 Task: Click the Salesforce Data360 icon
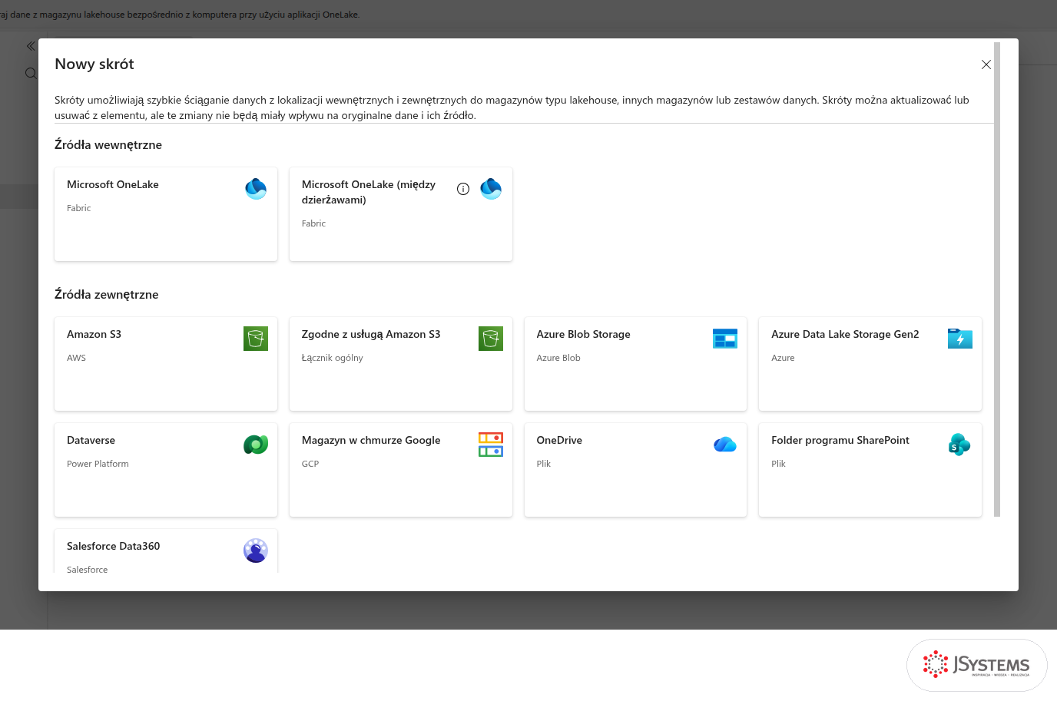[x=256, y=551]
